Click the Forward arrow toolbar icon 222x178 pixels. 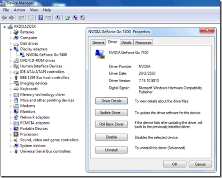point(11,18)
